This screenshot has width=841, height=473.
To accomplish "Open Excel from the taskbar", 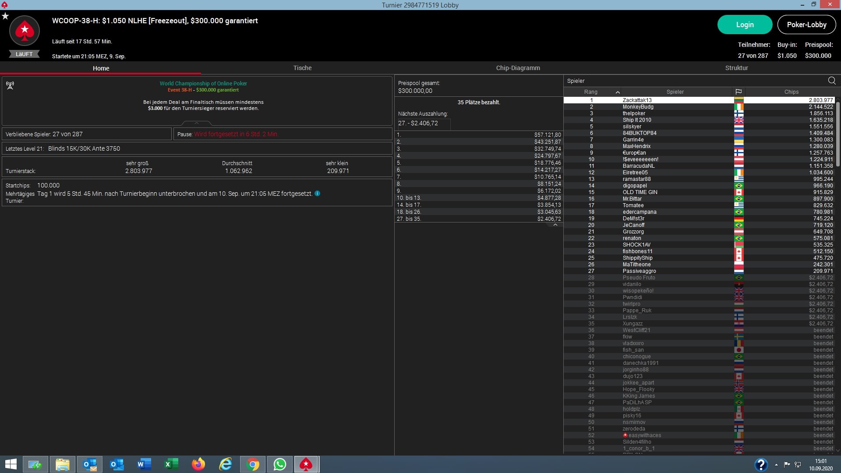I will click(171, 464).
